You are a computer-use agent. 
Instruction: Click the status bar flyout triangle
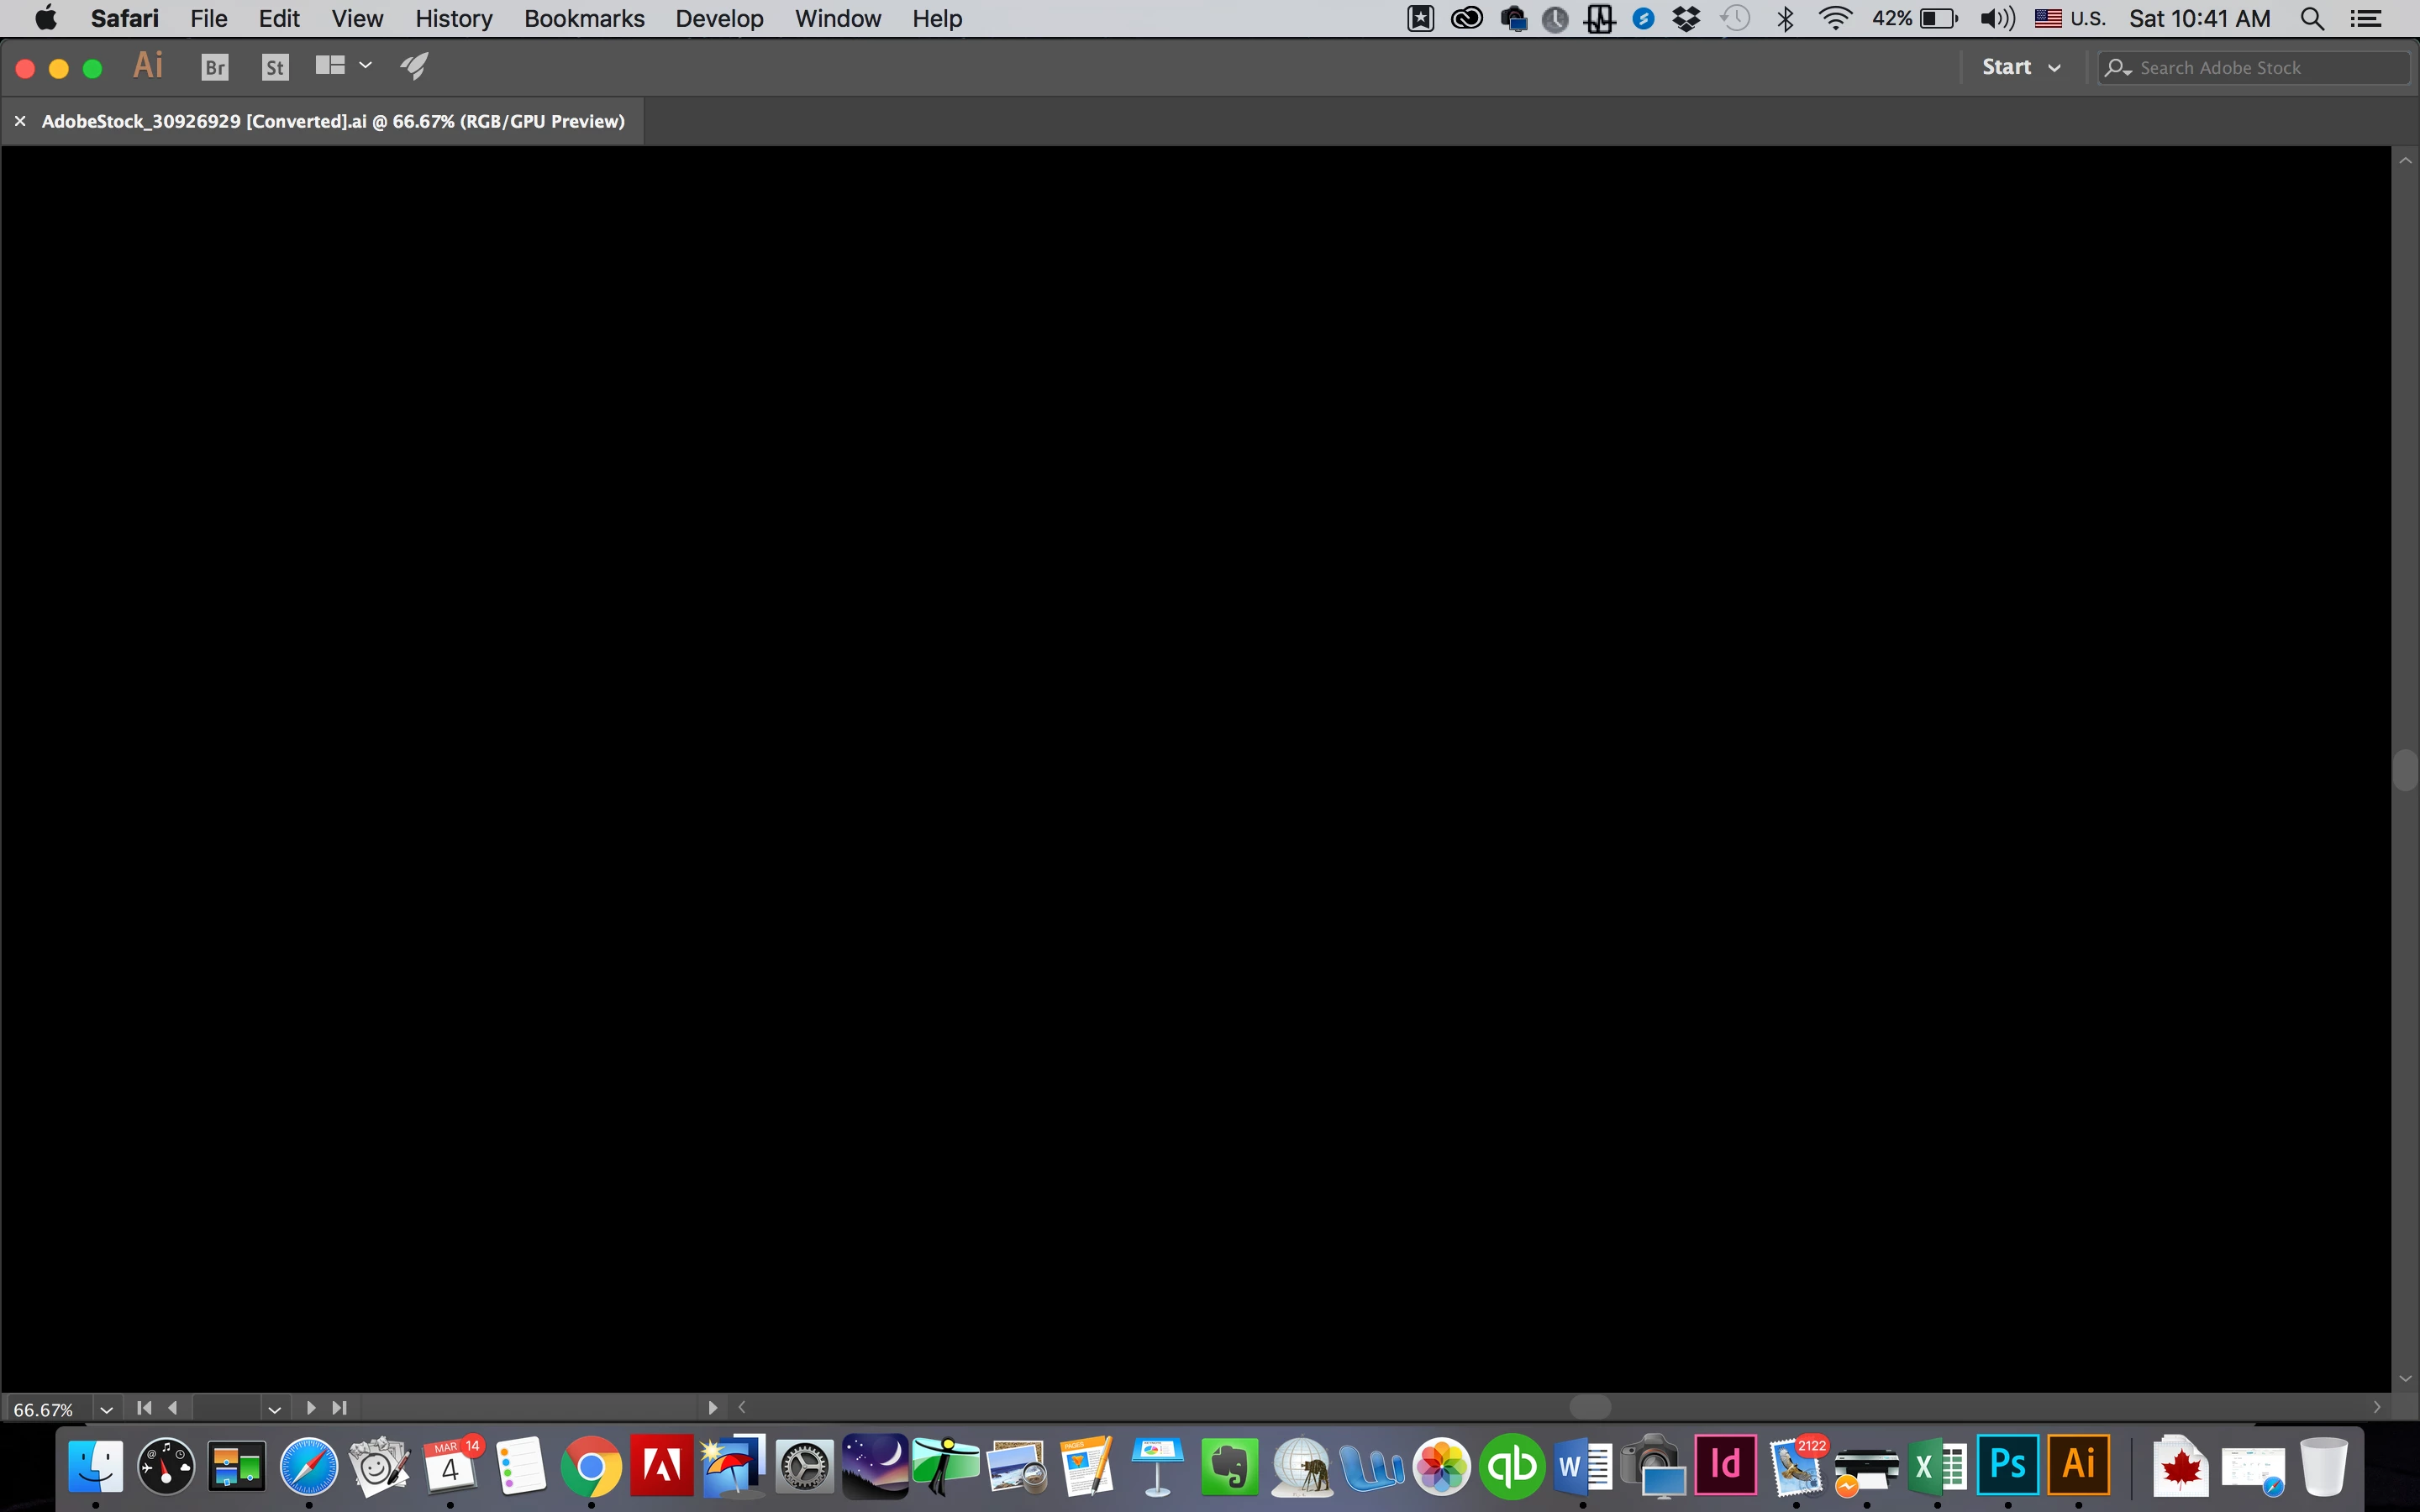click(712, 1408)
